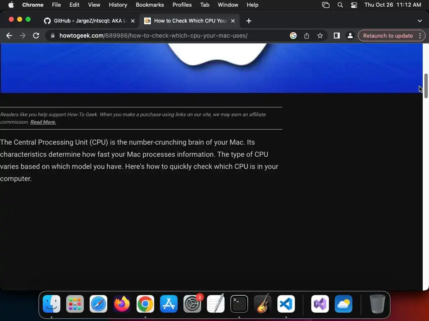Open the Help menu

[x=252, y=5]
